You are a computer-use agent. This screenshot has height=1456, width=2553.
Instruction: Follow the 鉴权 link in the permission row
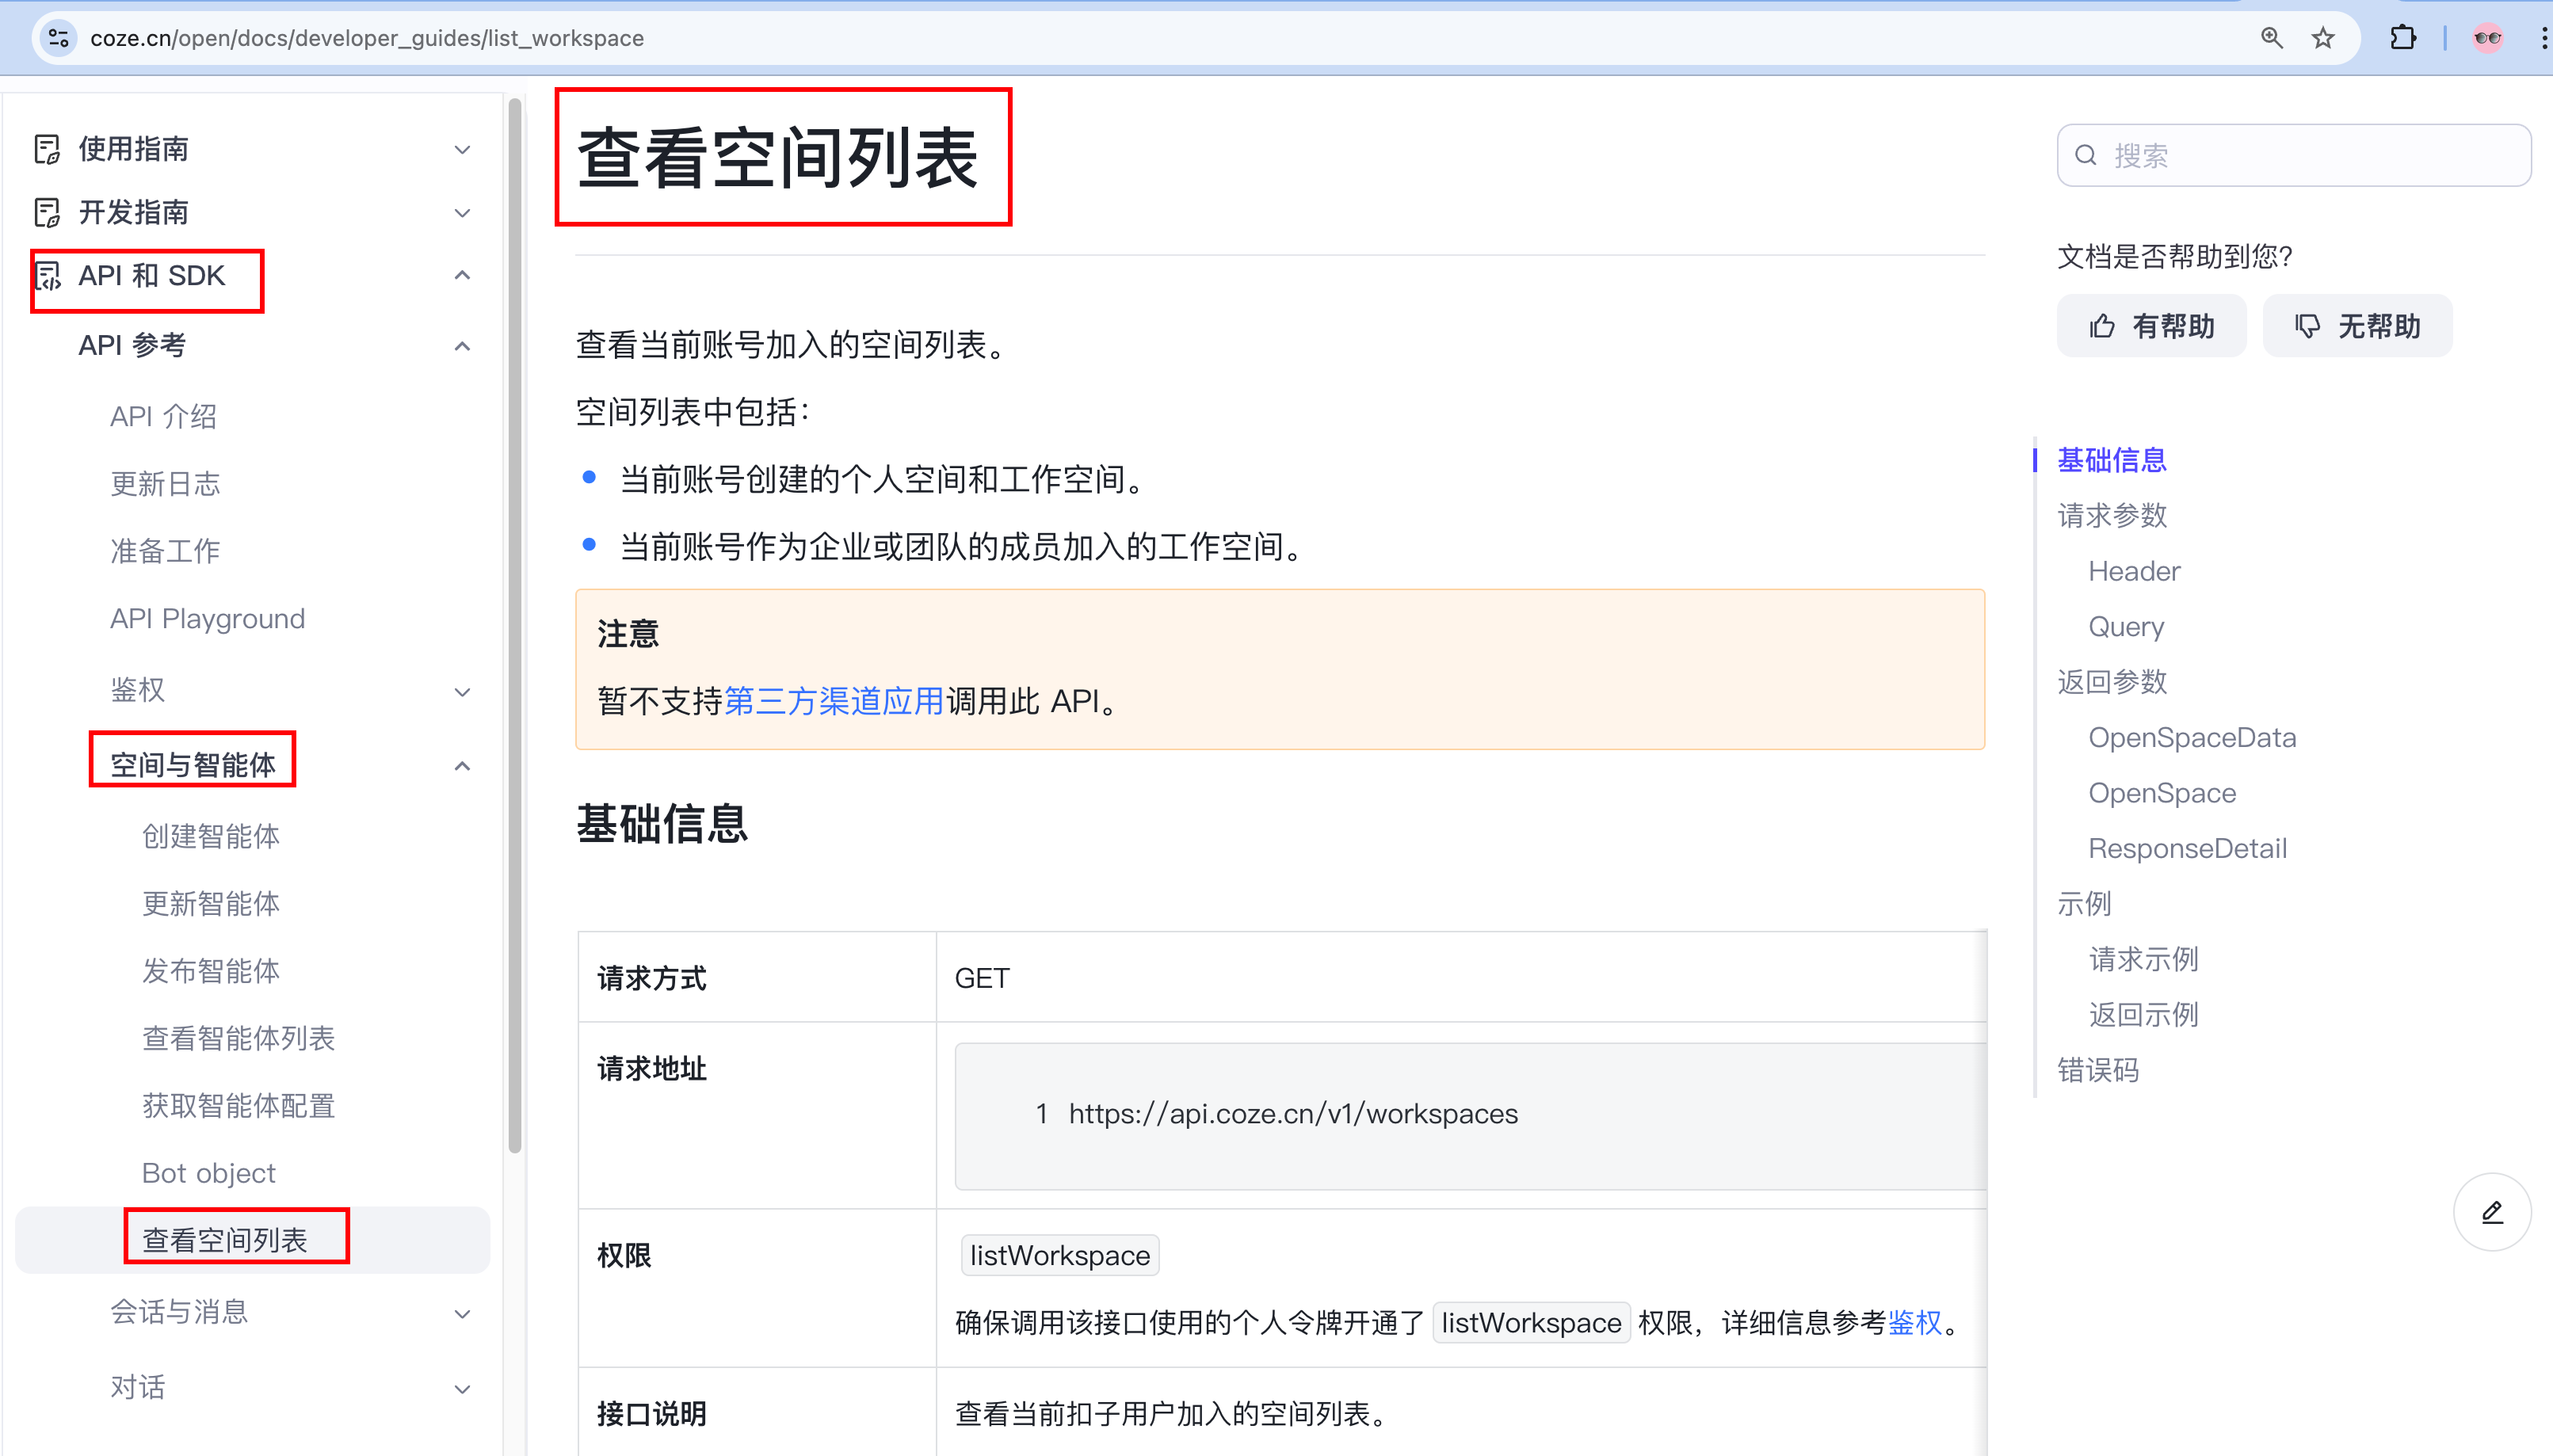pyautogui.click(x=1915, y=1322)
